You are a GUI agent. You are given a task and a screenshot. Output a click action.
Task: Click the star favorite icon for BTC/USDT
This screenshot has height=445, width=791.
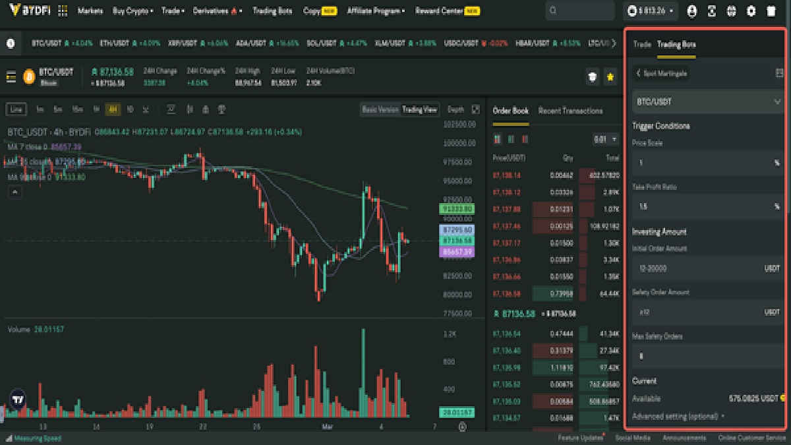610,77
